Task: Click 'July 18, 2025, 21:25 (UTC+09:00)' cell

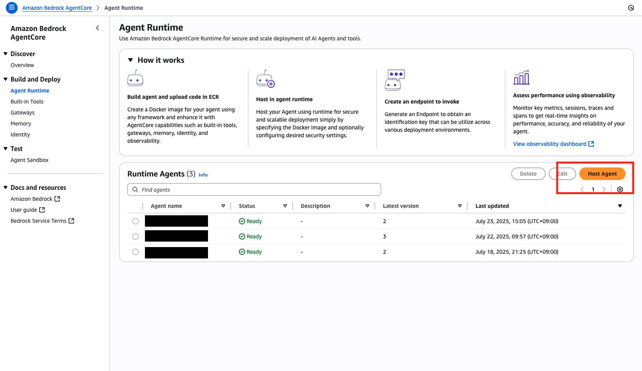Action: tap(517, 252)
